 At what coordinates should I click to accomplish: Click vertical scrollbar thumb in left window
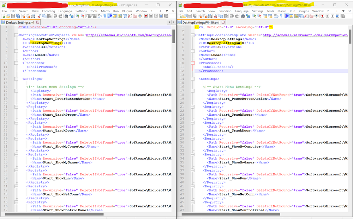point(174,36)
